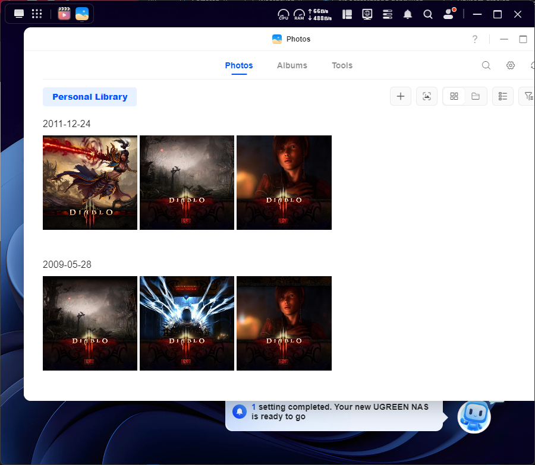Screen dimensions: 535x465
Task: Switch to folder view mode
Action: click(476, 96)
